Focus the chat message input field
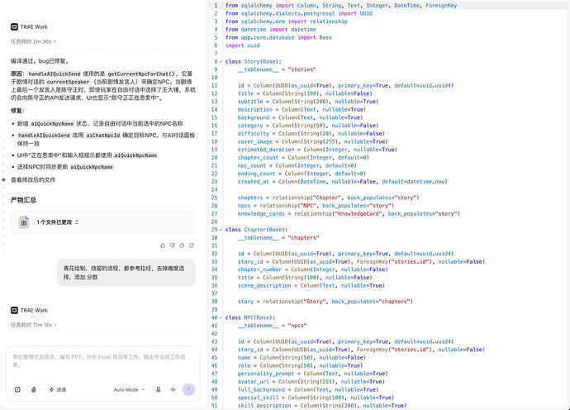Screen dimensions: 570x410 coord(103,360)
